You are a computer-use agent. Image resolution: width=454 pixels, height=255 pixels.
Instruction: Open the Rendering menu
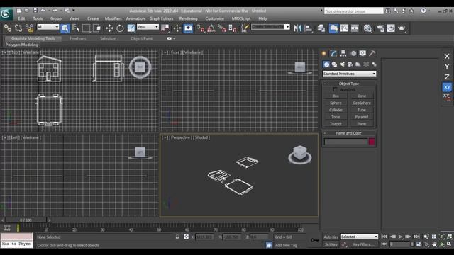pyautogui.click(x=188, y=18)
